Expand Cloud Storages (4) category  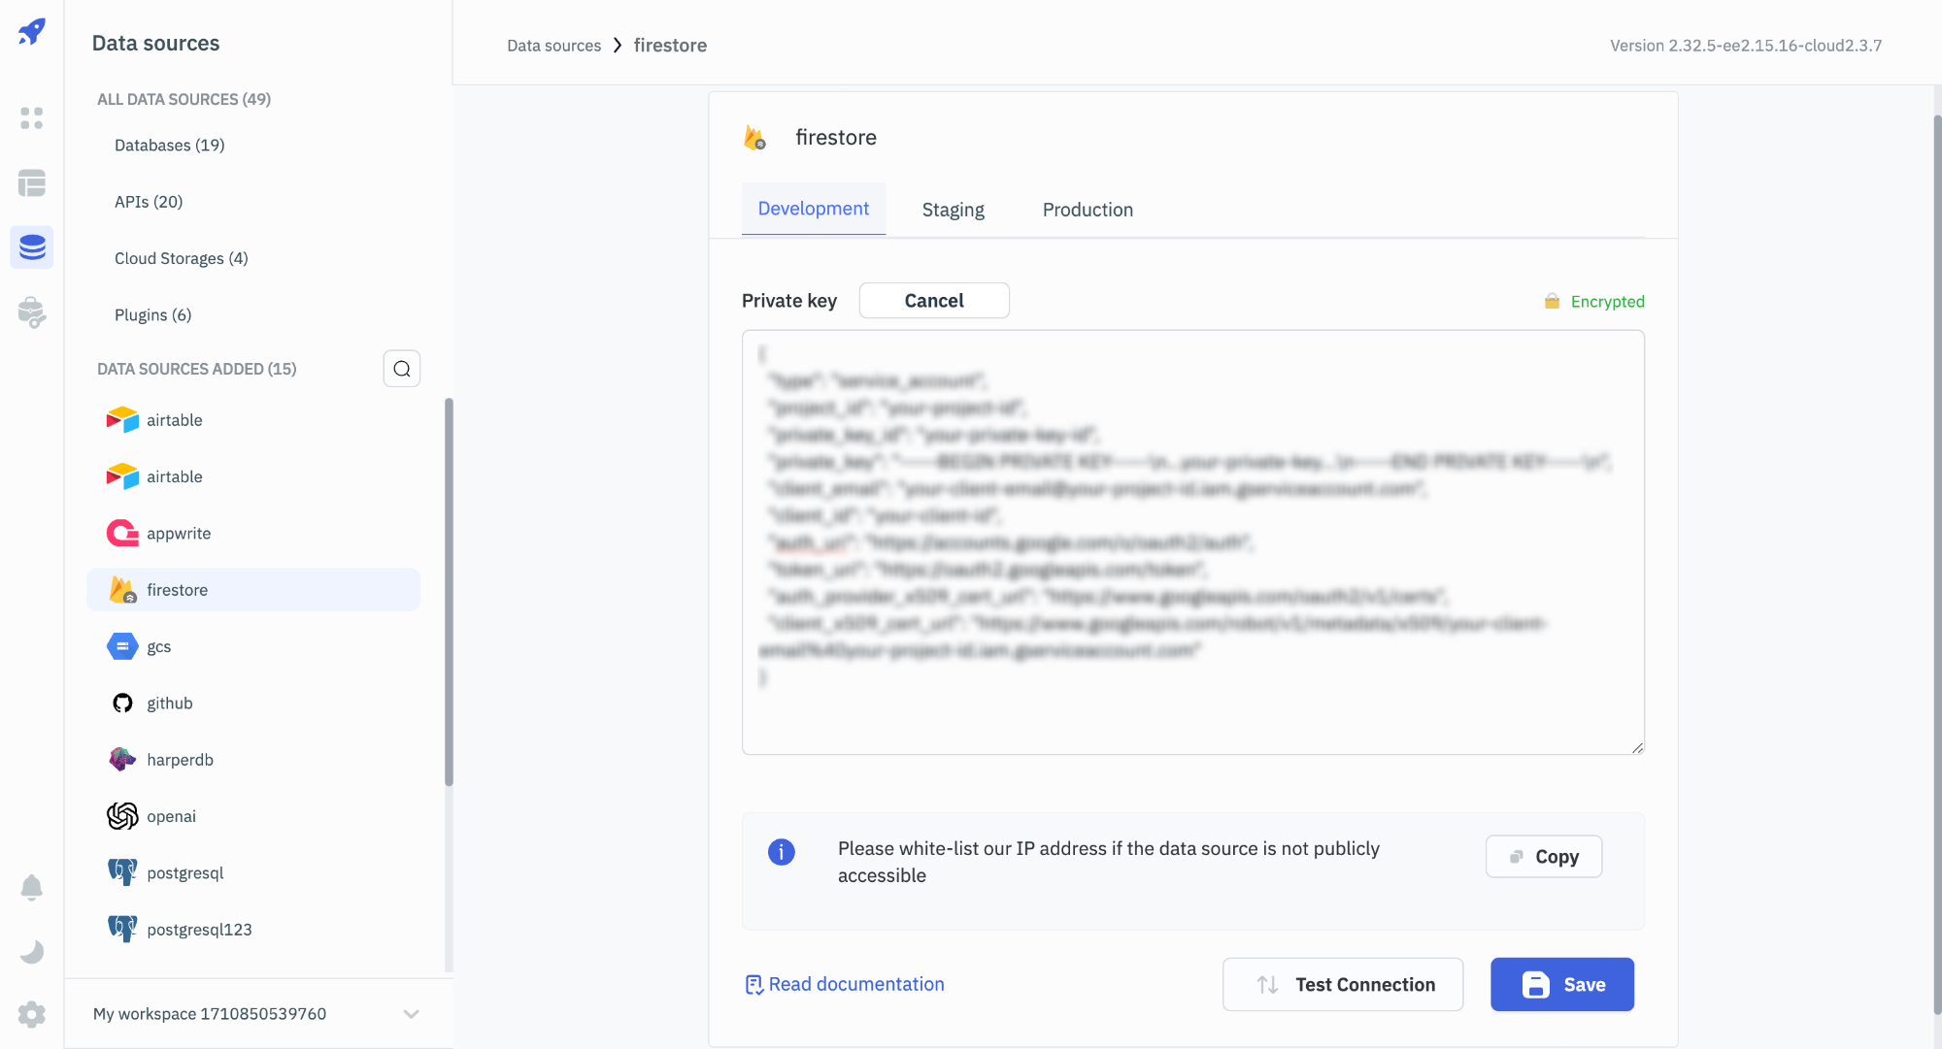(181, 259)
